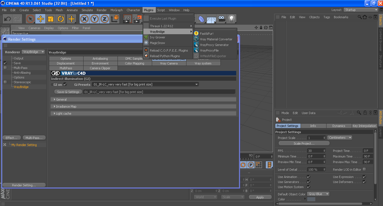Viewport: 383px width, 206px height.
Task: Switch to the Color Mapping tab
Action: [135, 63]
